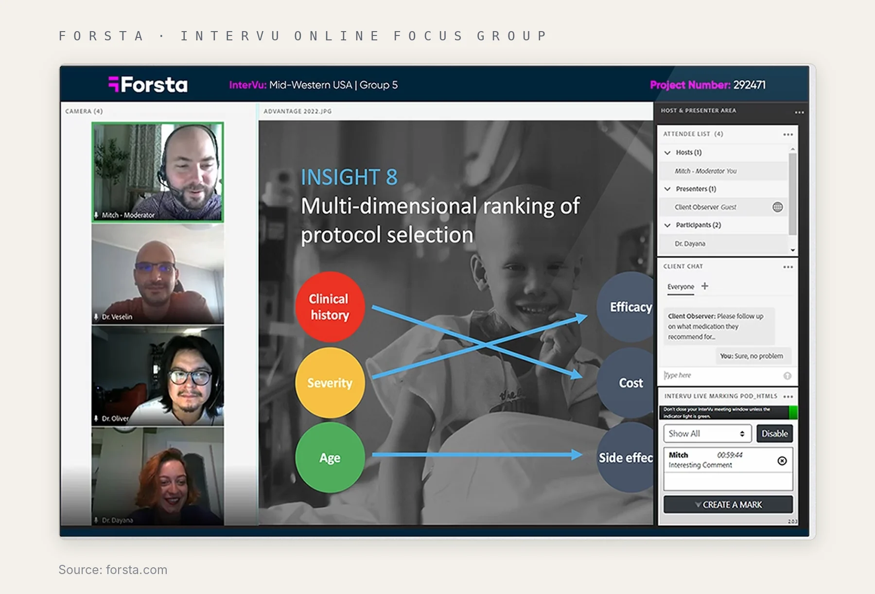Image resolution: width=875 pixels, height=594 pixels.
Task: Collapse the Presenters (1) group
Action: coord(667,189)
